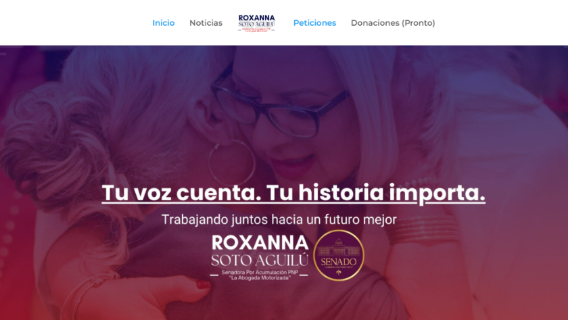
Task: Click the "Tu voz cuenta." headline text
Action: (x=181, y=192)
